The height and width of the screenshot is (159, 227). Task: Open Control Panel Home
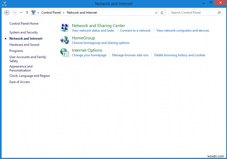coord(24,24)
